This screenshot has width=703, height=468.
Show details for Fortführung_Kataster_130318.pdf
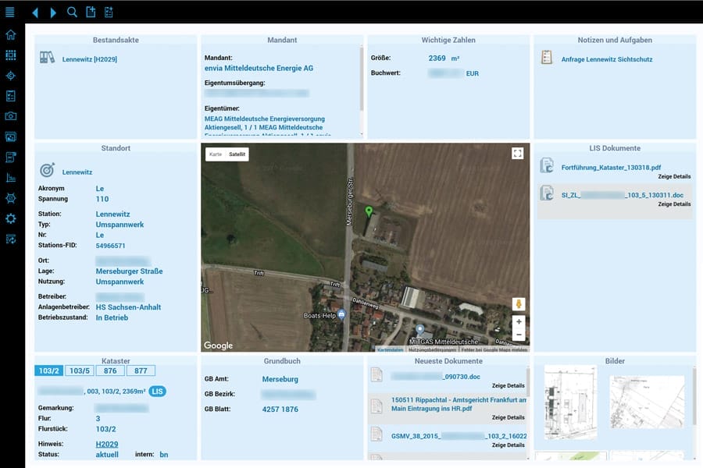(674, 177)
